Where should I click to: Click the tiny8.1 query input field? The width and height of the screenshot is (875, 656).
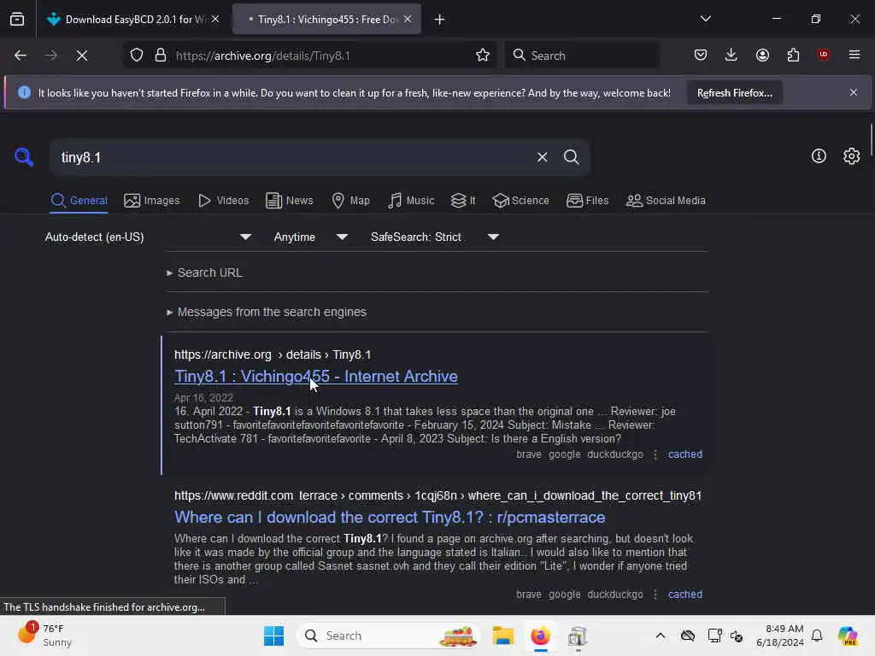pyautogui.click(x=293, y=157)
